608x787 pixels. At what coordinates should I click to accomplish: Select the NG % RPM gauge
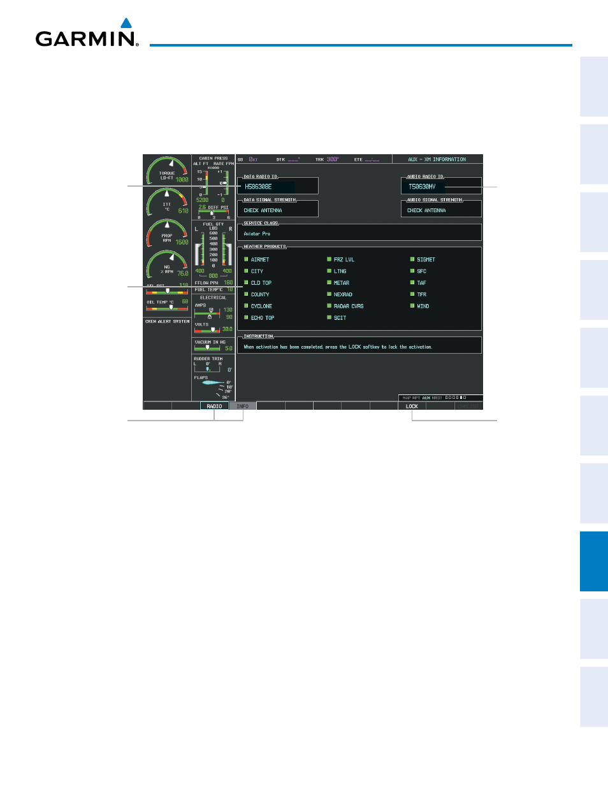(168, 264)
